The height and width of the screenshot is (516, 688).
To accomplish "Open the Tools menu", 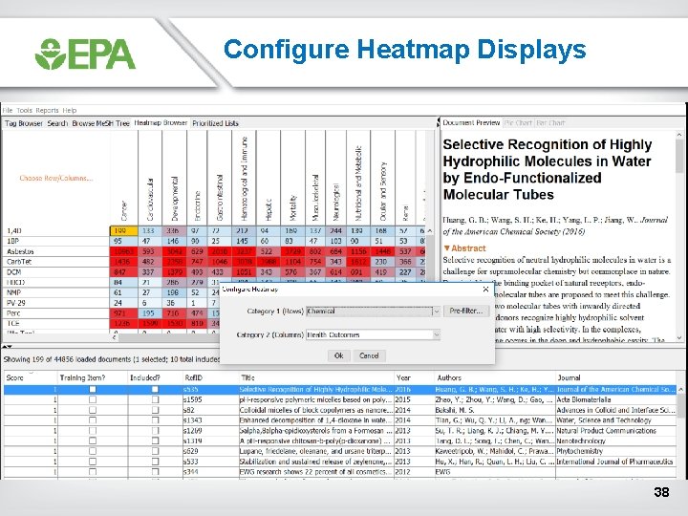I will [x=24, y=110].
